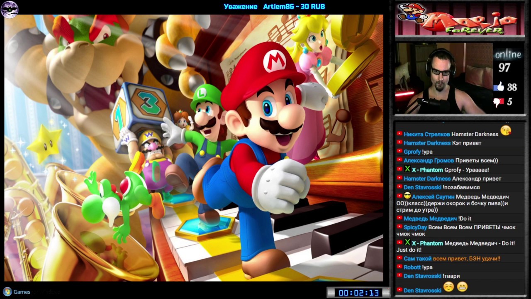The width and height of the screenshot is (531, 299).
Task: Click the relieved face emoji in the last chat row
Action: tap(448, 287)
